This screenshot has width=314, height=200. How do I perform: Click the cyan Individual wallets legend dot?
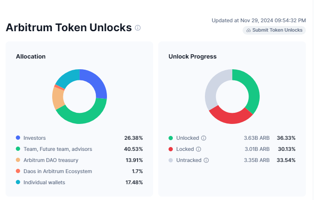[x=18, y=182]
